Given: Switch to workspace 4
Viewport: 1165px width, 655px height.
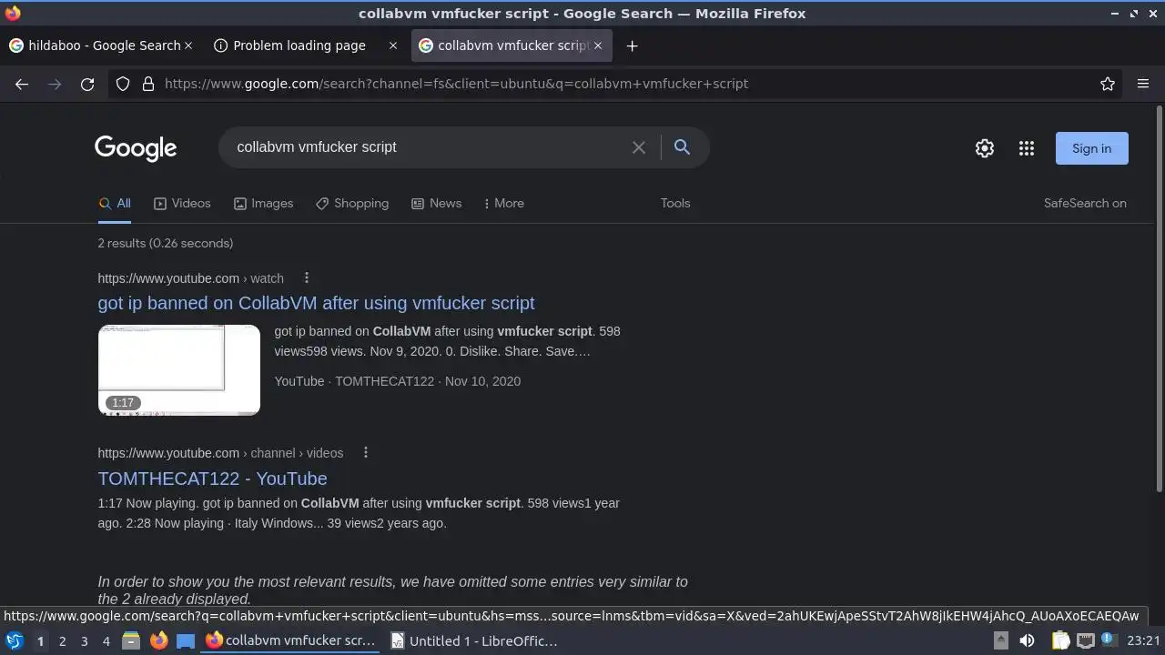Looking at the screenshot, I should pos(106,641).
